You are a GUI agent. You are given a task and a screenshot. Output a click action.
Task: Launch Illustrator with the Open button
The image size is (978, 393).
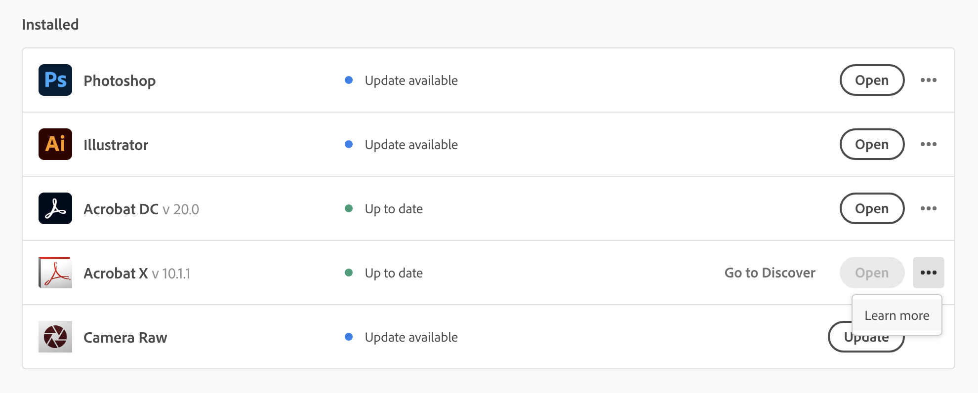(x=872, y=144)
